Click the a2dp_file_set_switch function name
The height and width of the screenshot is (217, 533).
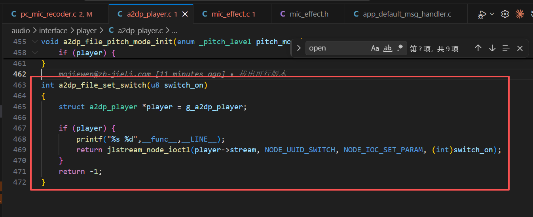pos(102,85)
